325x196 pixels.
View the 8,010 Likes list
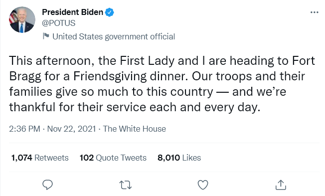(x=179, y=158)
